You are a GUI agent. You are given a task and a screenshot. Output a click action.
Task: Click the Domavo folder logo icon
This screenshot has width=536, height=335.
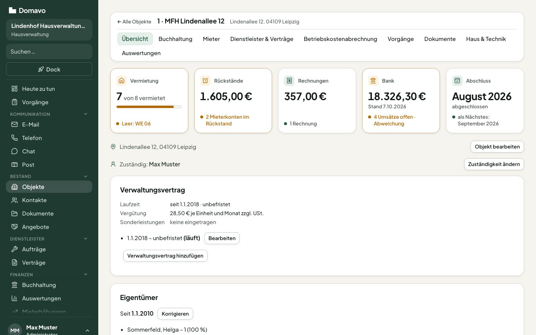pos(12,10)
